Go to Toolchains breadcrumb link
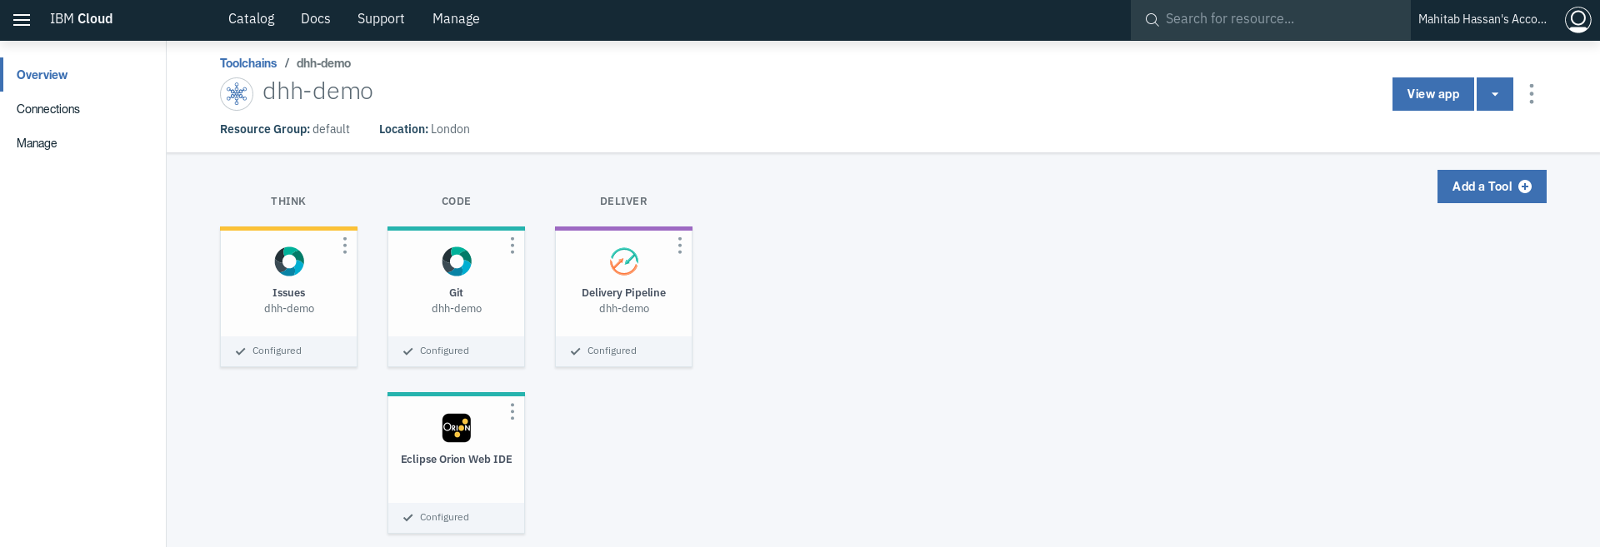 click(248, 63)
